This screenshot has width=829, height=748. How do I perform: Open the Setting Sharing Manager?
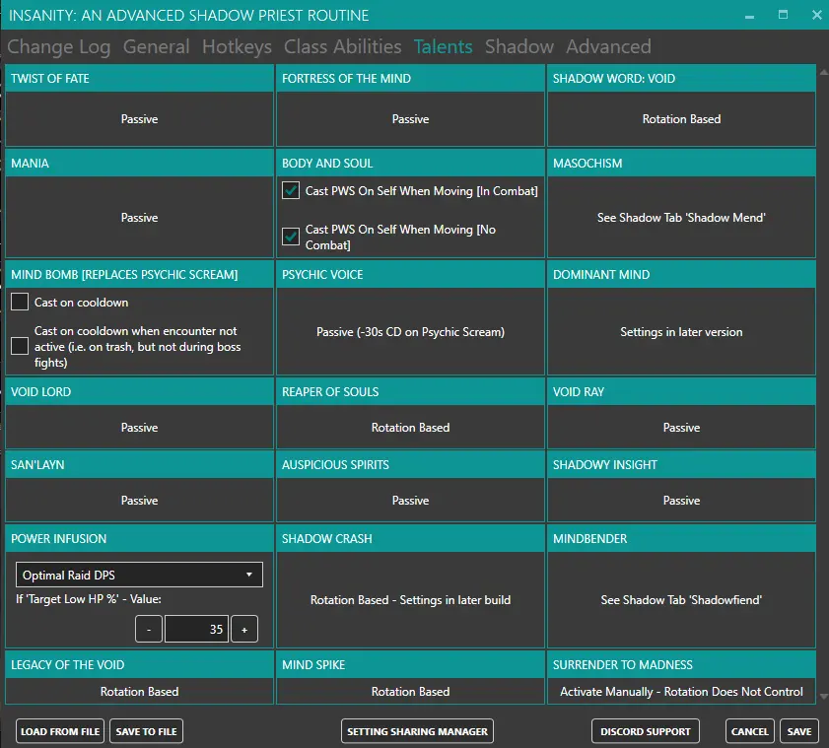[417, 731]
